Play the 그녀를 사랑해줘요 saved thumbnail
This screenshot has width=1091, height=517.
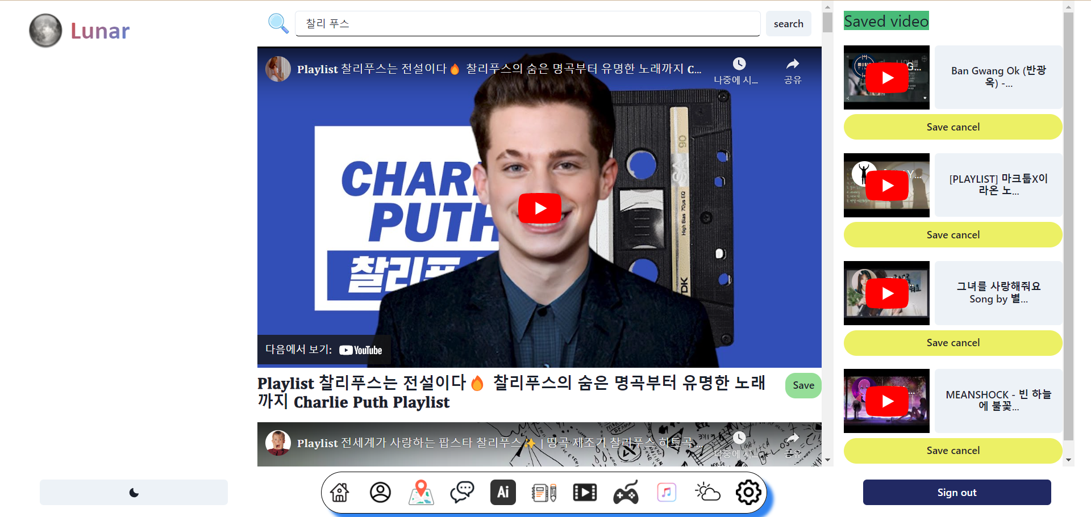pos(887,293)
